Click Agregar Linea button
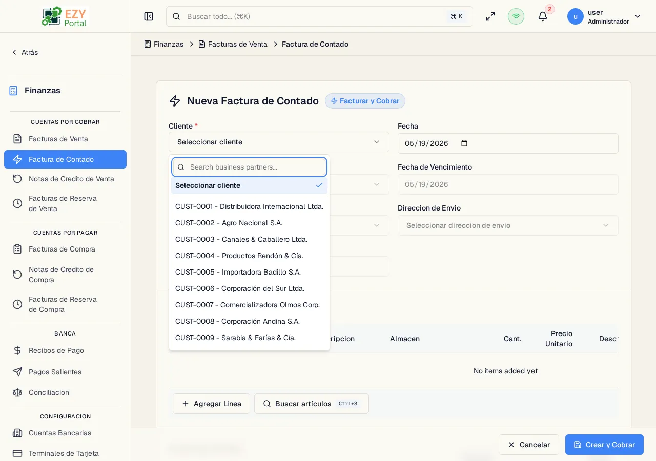Image resolution: width=656 pixels, height=461 pixels. tap(211, 404)
